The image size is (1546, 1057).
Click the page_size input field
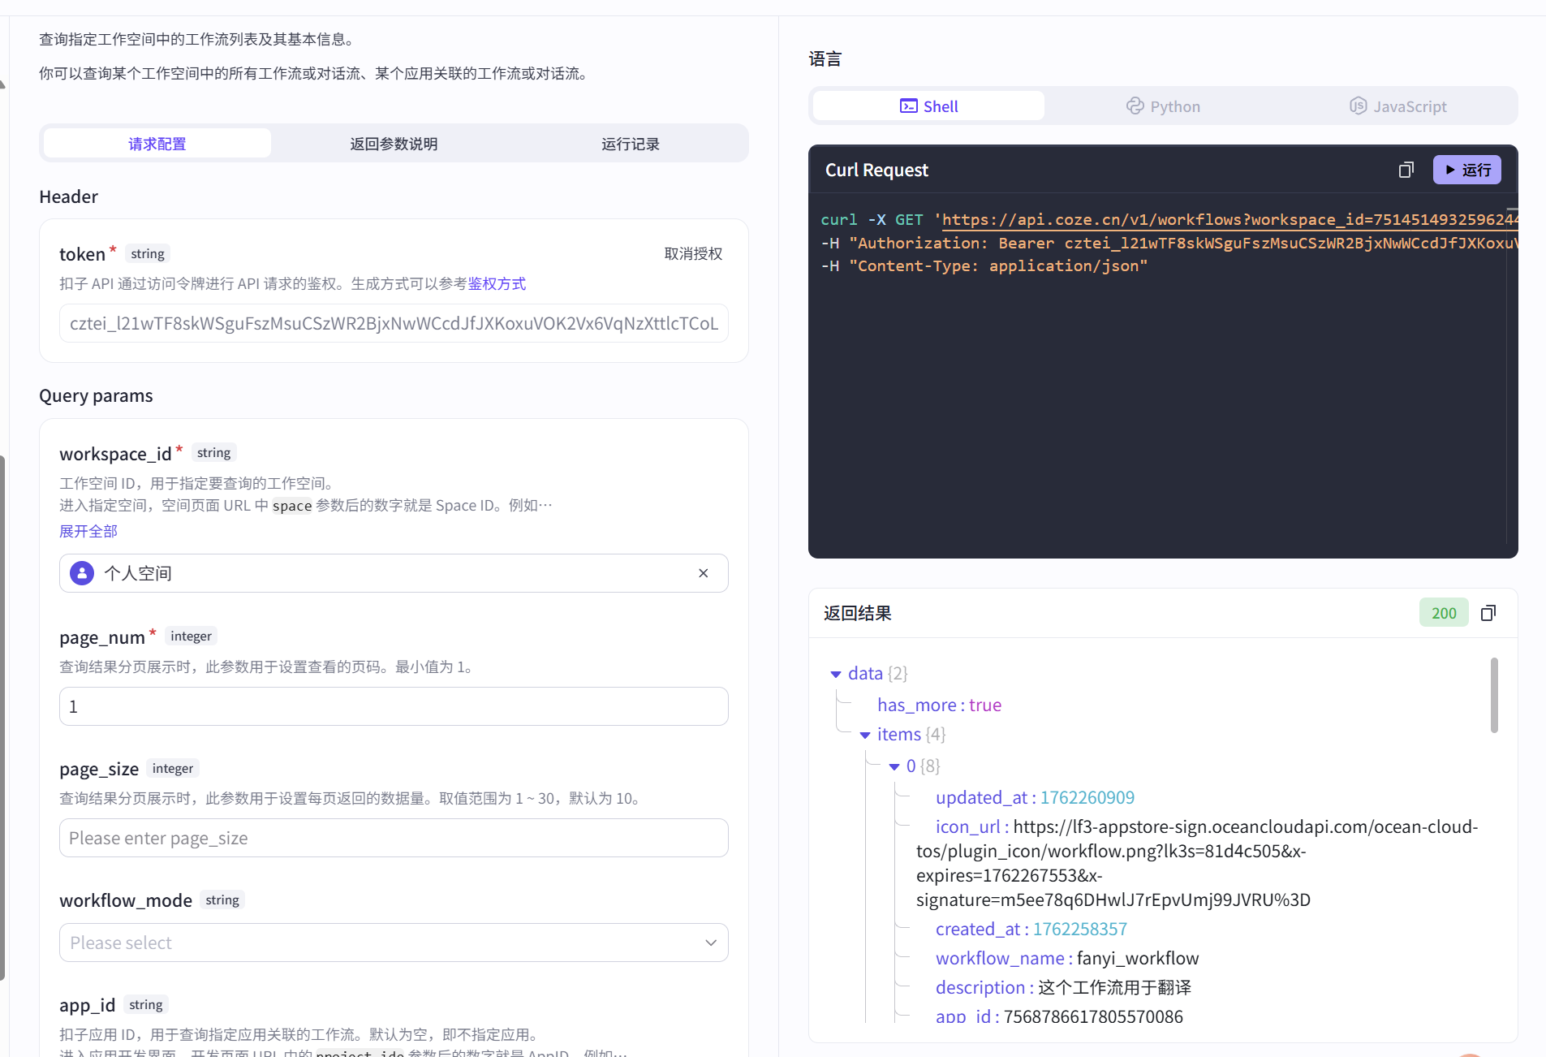394,838
